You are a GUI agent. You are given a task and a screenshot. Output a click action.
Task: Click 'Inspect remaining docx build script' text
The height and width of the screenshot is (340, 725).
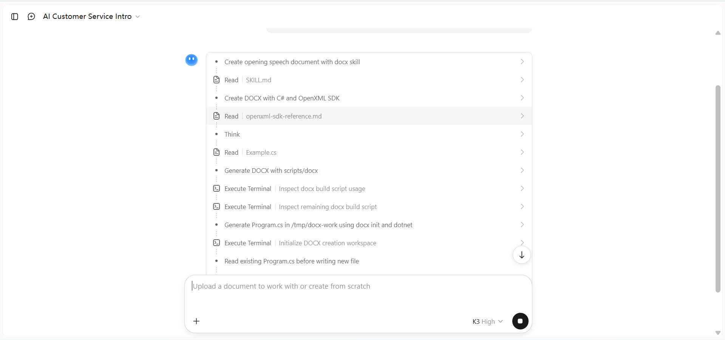[328, 207]
